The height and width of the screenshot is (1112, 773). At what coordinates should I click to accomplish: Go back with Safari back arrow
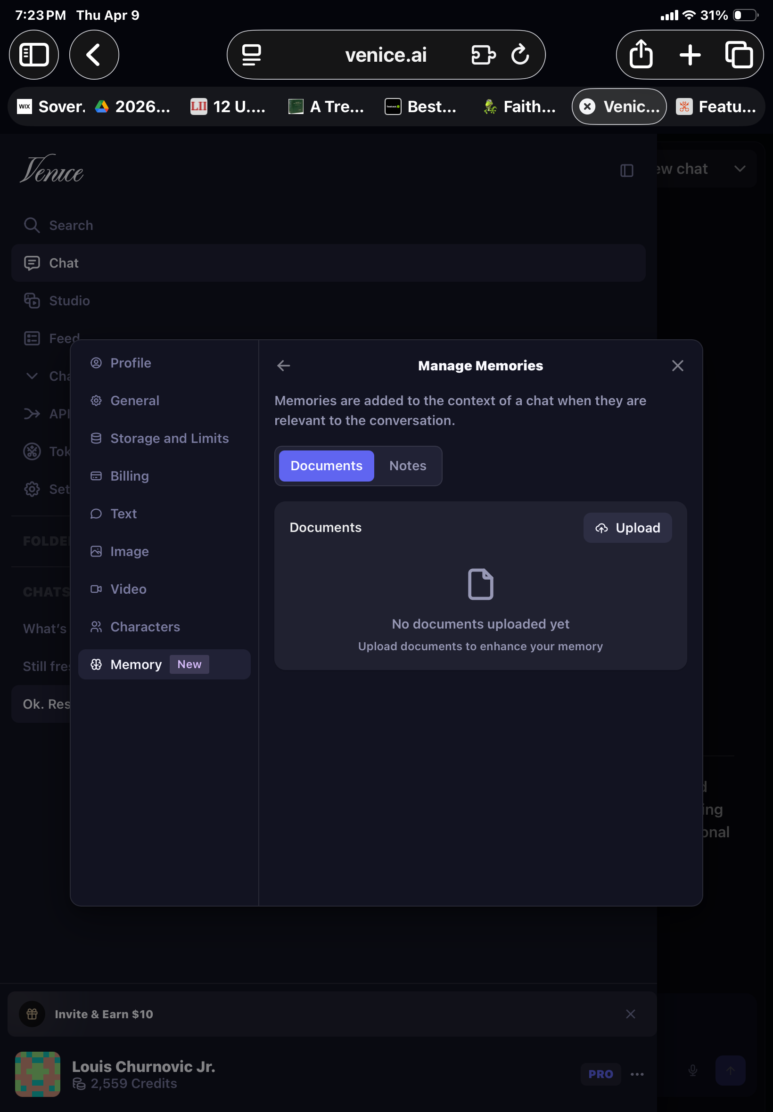(94, 55)
